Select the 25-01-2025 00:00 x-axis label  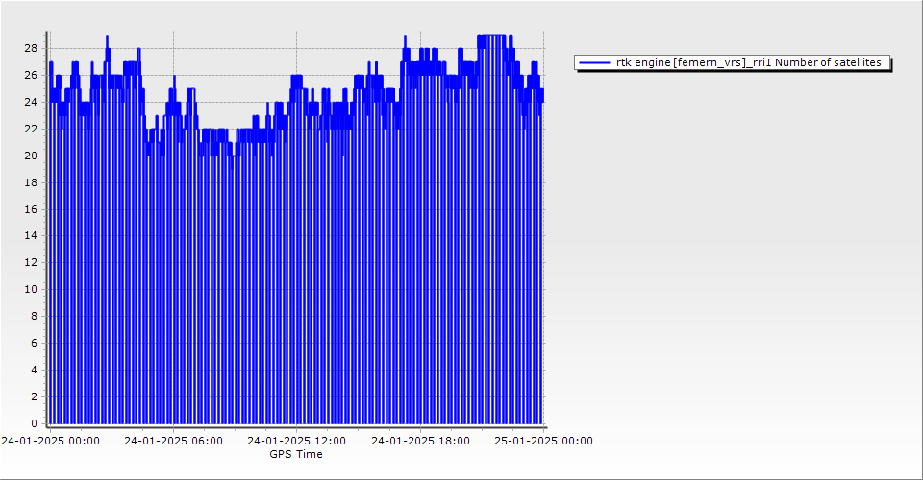coord(543,442)
